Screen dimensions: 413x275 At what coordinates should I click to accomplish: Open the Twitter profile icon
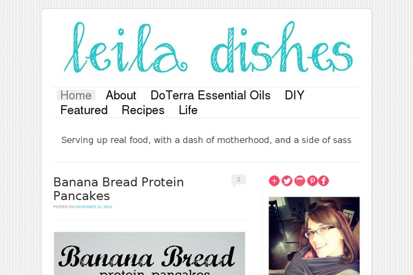pyautogui.click(x=287, y=181)
